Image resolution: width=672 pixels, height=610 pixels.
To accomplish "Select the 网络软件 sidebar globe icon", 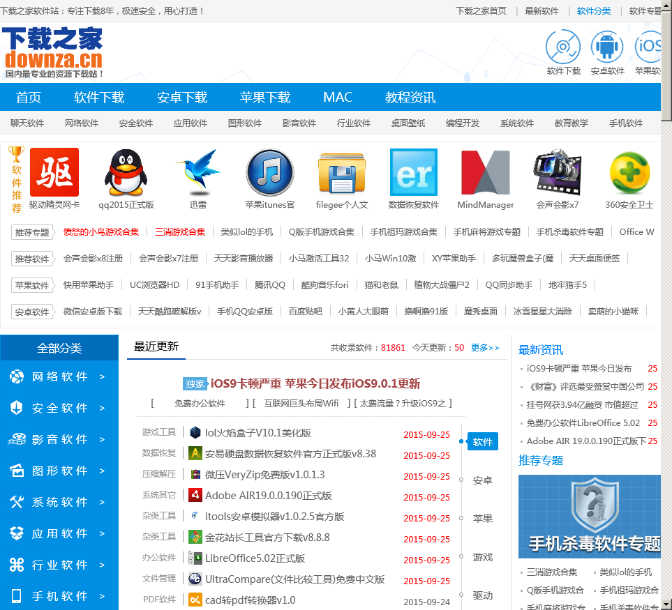I will tap(17, 376).
